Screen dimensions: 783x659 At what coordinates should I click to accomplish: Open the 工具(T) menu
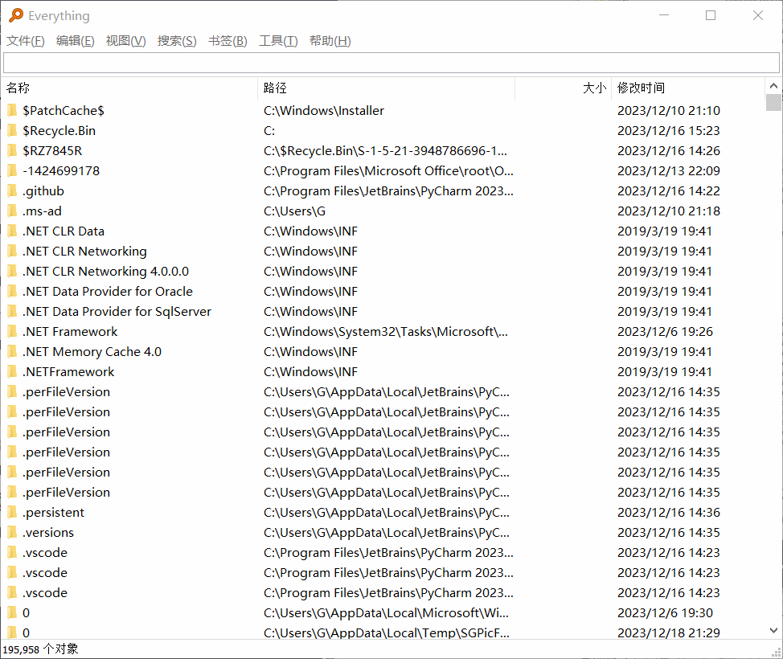click(278, 41)
